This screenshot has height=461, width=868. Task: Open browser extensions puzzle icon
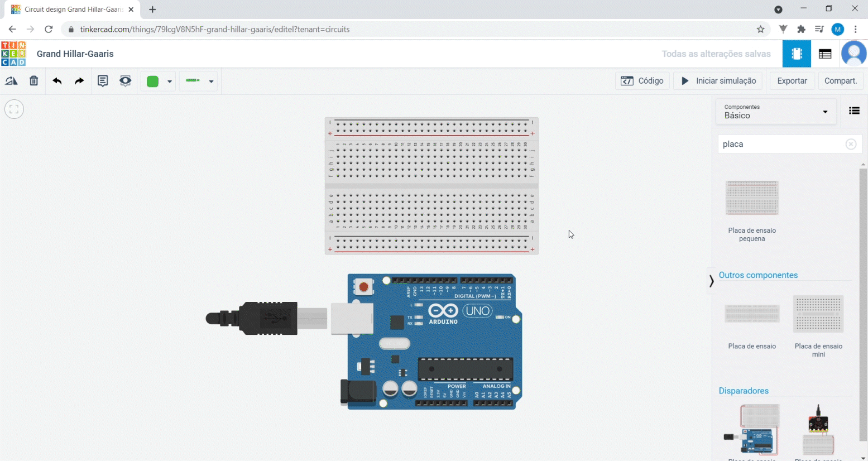(802, 29)
